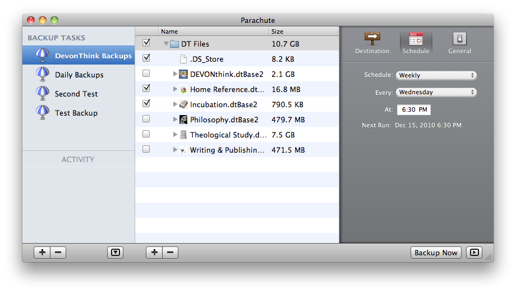This screenshot has height=293, width=516.
Task: Sort the file list by Name column
Action: point(214,31)
